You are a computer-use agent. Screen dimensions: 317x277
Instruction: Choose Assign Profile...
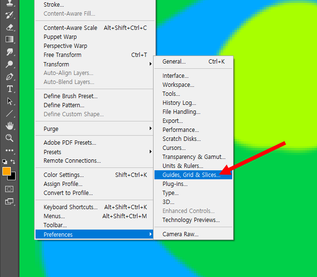[94, 184]
